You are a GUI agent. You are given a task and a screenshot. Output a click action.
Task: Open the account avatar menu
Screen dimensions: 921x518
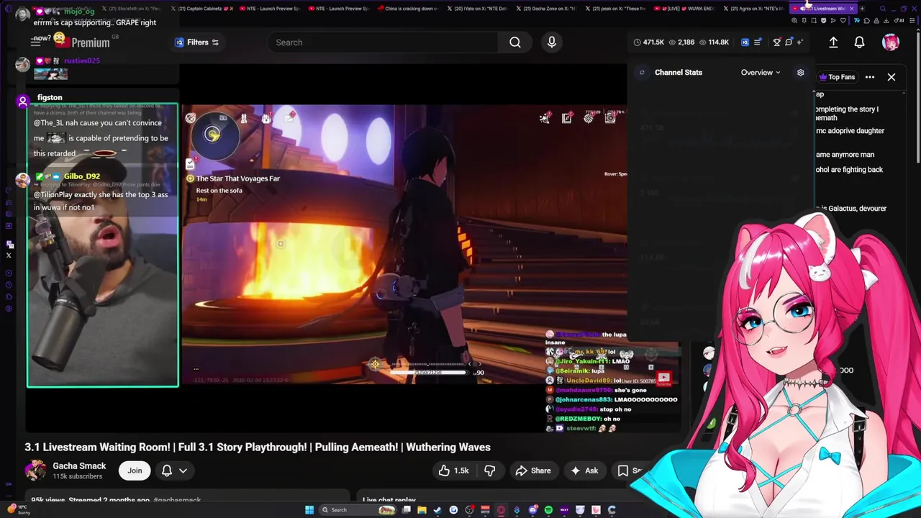point(891,42)
